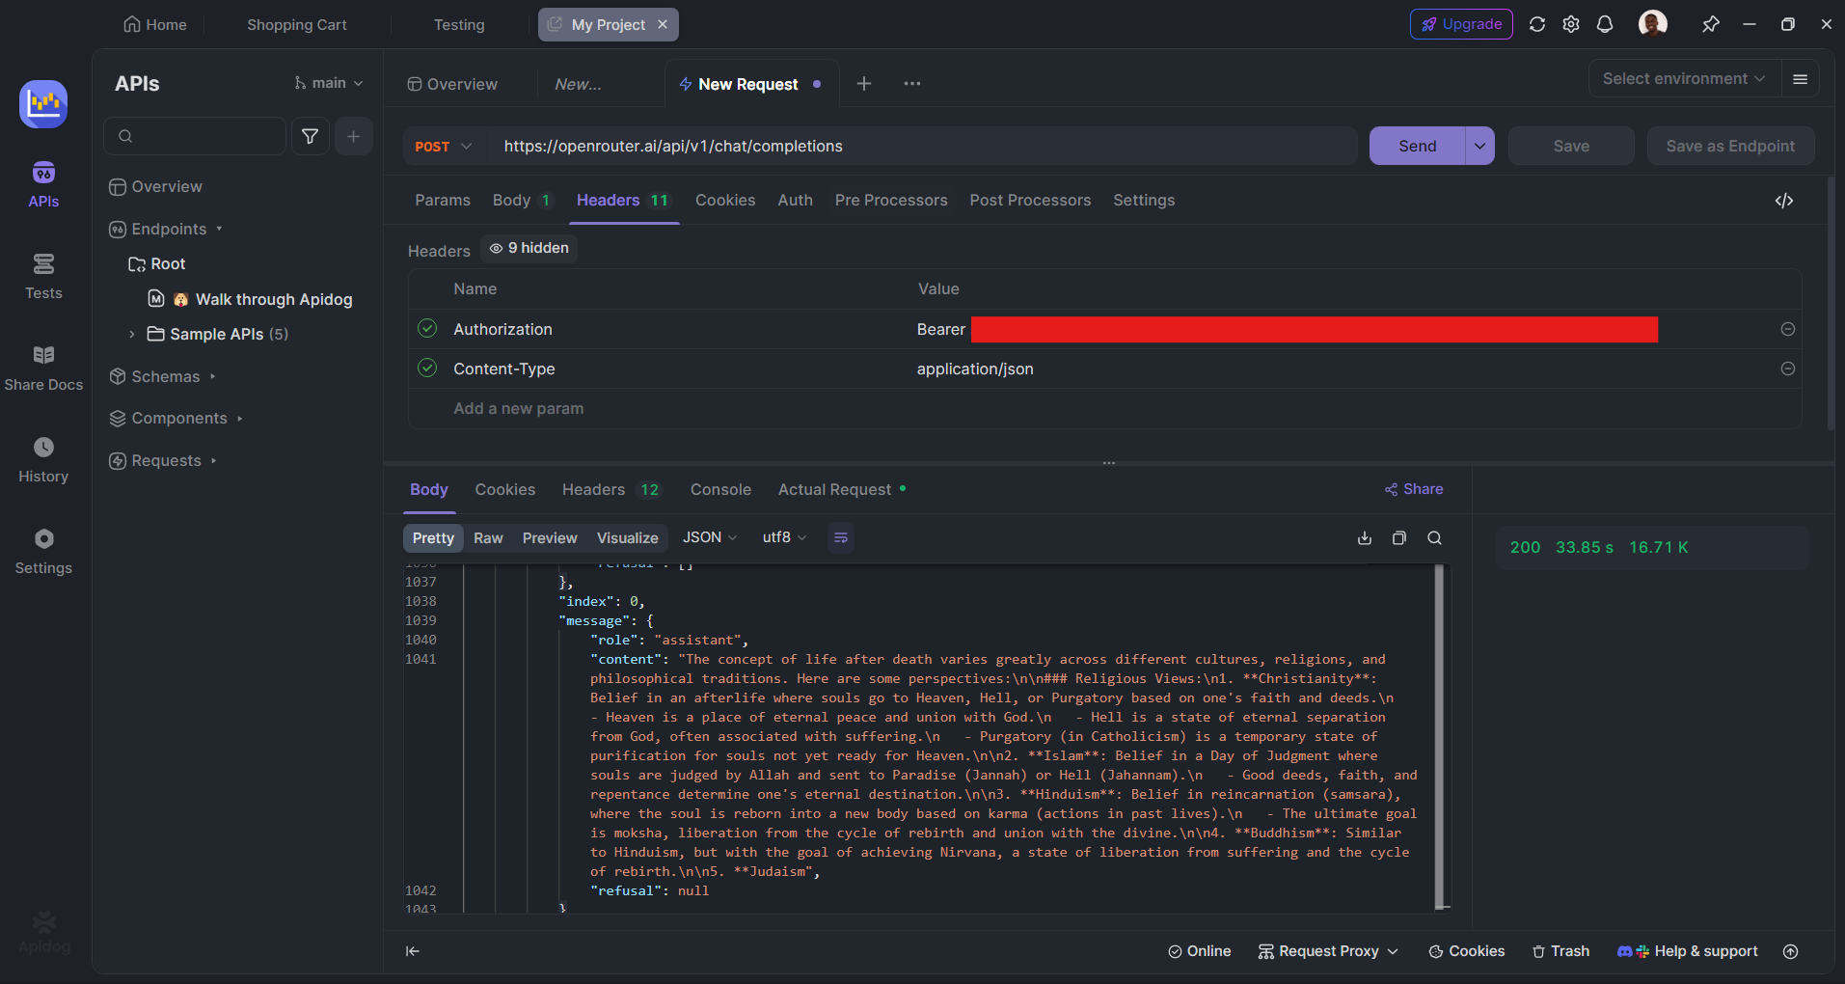Show generated code snippet icon
The width and height of the screenshot is (1845, 984).
(1784, 201)
